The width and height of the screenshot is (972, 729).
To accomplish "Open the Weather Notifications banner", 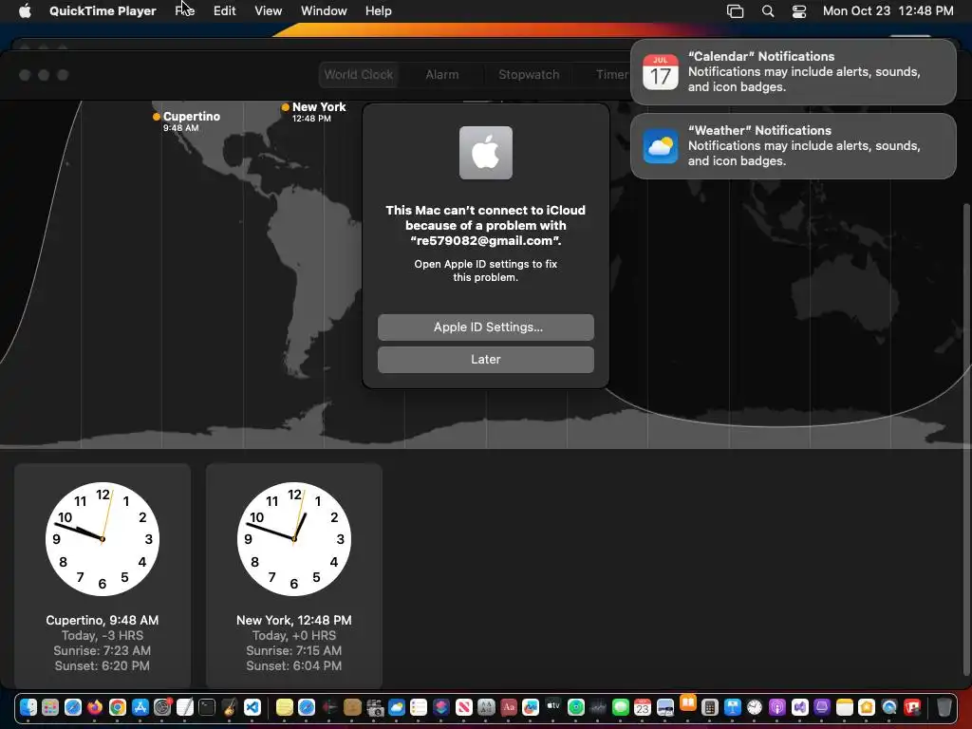I will 793,146.
